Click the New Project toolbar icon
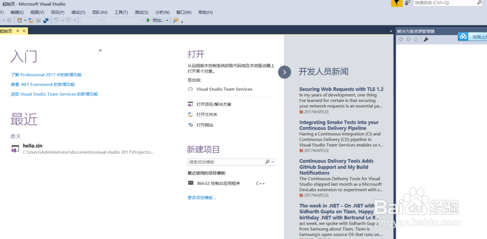 coord(19,20)
